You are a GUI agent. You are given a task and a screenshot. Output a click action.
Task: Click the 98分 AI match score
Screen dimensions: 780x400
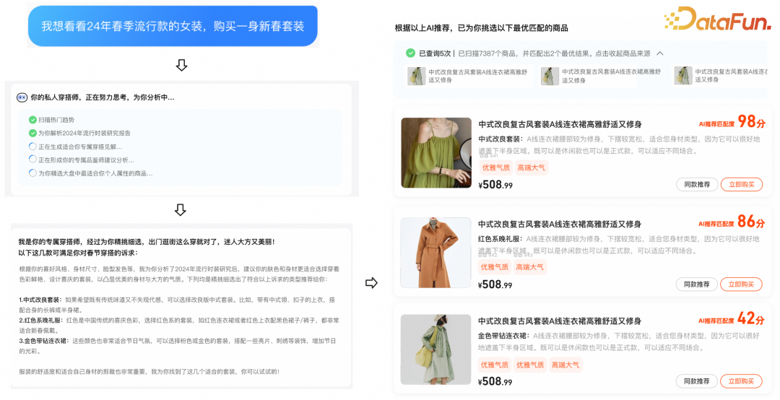[751, 121]
